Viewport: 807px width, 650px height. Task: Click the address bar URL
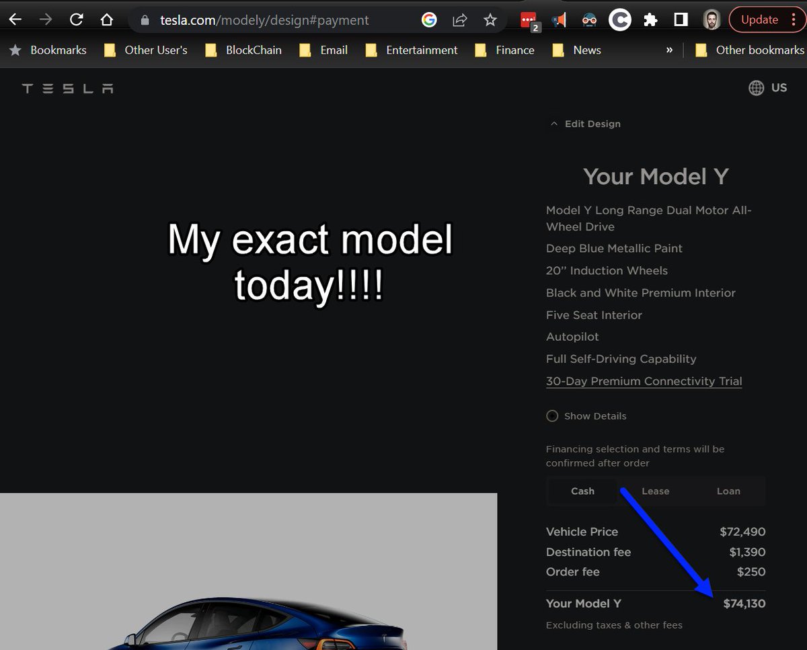click(x=264, y=20)
